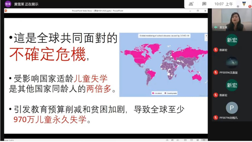
Task: Click the PowerPoint logo in title bar
Action: point(6,11)
